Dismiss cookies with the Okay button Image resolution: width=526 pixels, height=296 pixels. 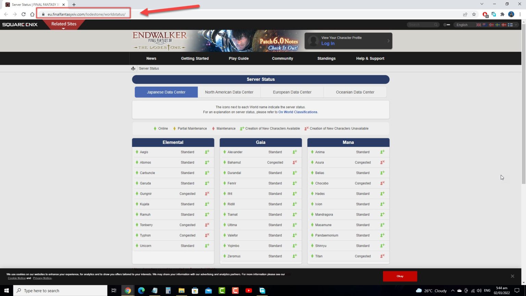[400, 276]
